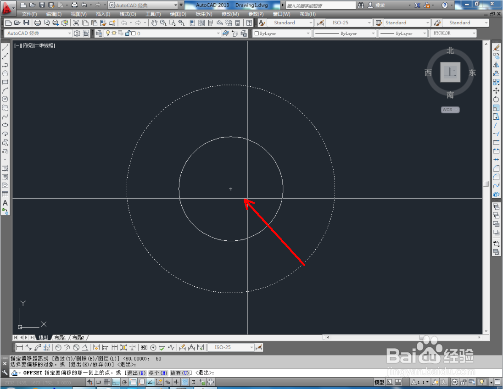Switch to the 布局2 layout tab
Image resolution: width=503 pixels, height=389 pixels.
pos(78,338)
